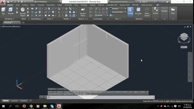The image size is (194, 109).
Task: Open Chrome from the taskbar
Action: pyautogui.click(x=31, y=106)
